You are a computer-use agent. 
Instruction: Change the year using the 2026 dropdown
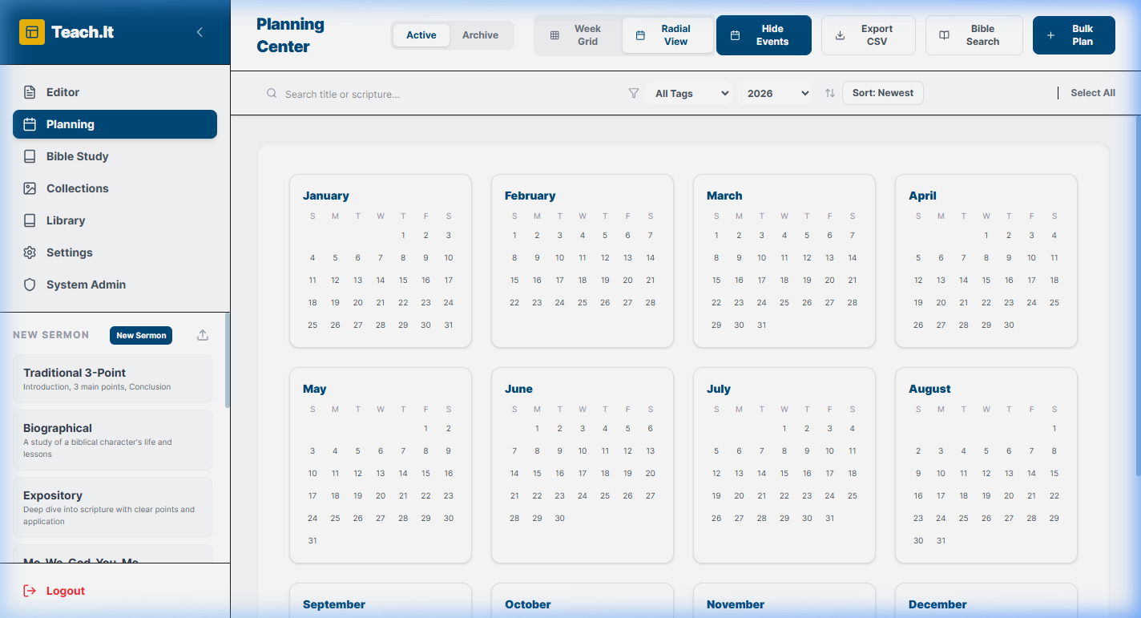774,93
